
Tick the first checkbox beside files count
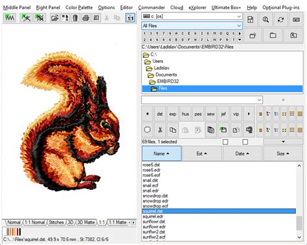point(225,142)
